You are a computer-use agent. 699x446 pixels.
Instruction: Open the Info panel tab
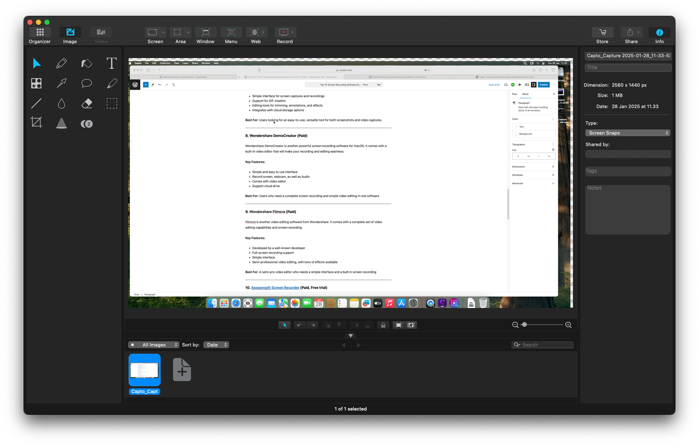click(x=659, y=35)
